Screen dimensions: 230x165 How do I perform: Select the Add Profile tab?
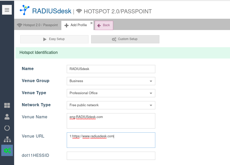(x=76, y=25)
